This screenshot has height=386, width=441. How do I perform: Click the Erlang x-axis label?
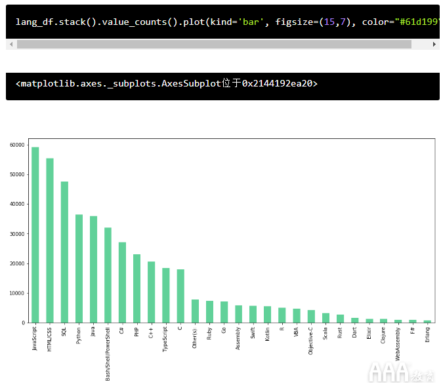[427, 334]
